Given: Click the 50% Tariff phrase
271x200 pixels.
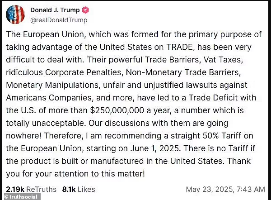Looking at the screenshot, I should [222, 136].
